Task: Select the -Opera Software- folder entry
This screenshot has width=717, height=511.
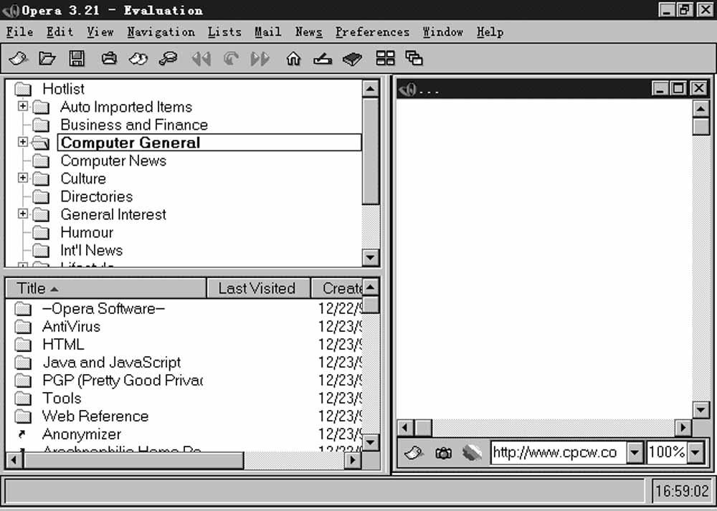Action: (104, 309)
